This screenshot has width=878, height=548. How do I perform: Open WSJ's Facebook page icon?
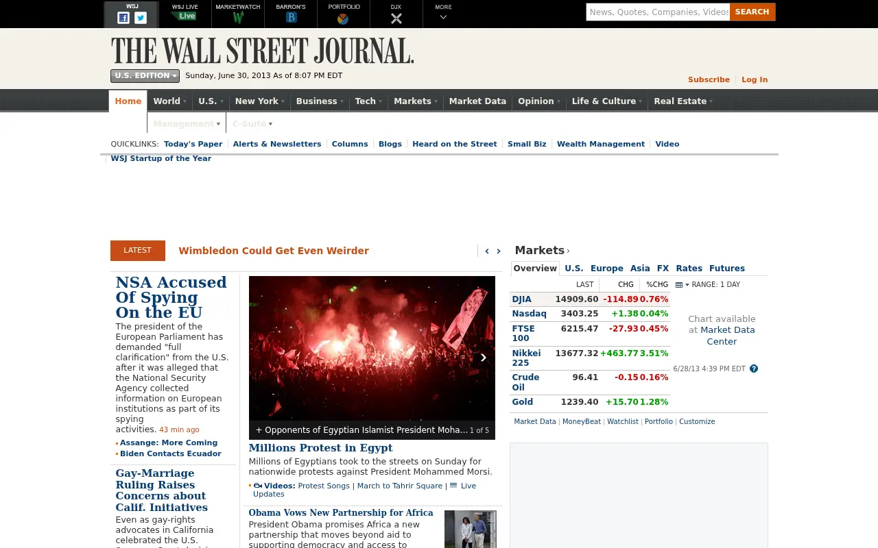[x=123, y=18]
